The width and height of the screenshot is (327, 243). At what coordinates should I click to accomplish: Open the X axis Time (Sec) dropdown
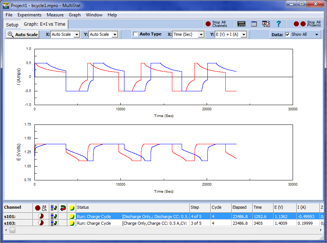201,34
